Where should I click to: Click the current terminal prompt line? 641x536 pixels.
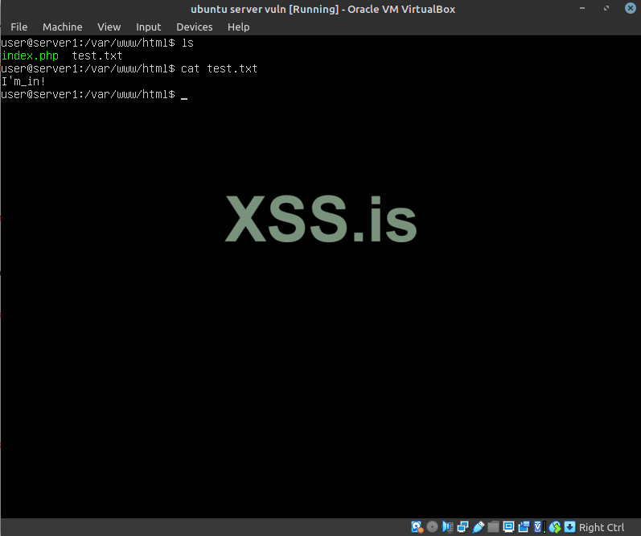(x=94, y=94)
